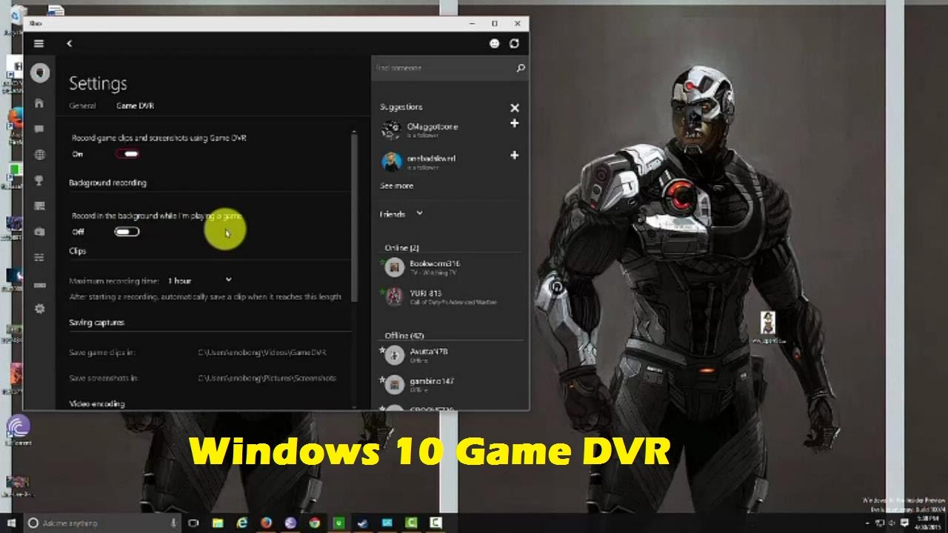Add CMaggotbone as a friend with plus
The image size is (948, 533).
click(515, 124)
